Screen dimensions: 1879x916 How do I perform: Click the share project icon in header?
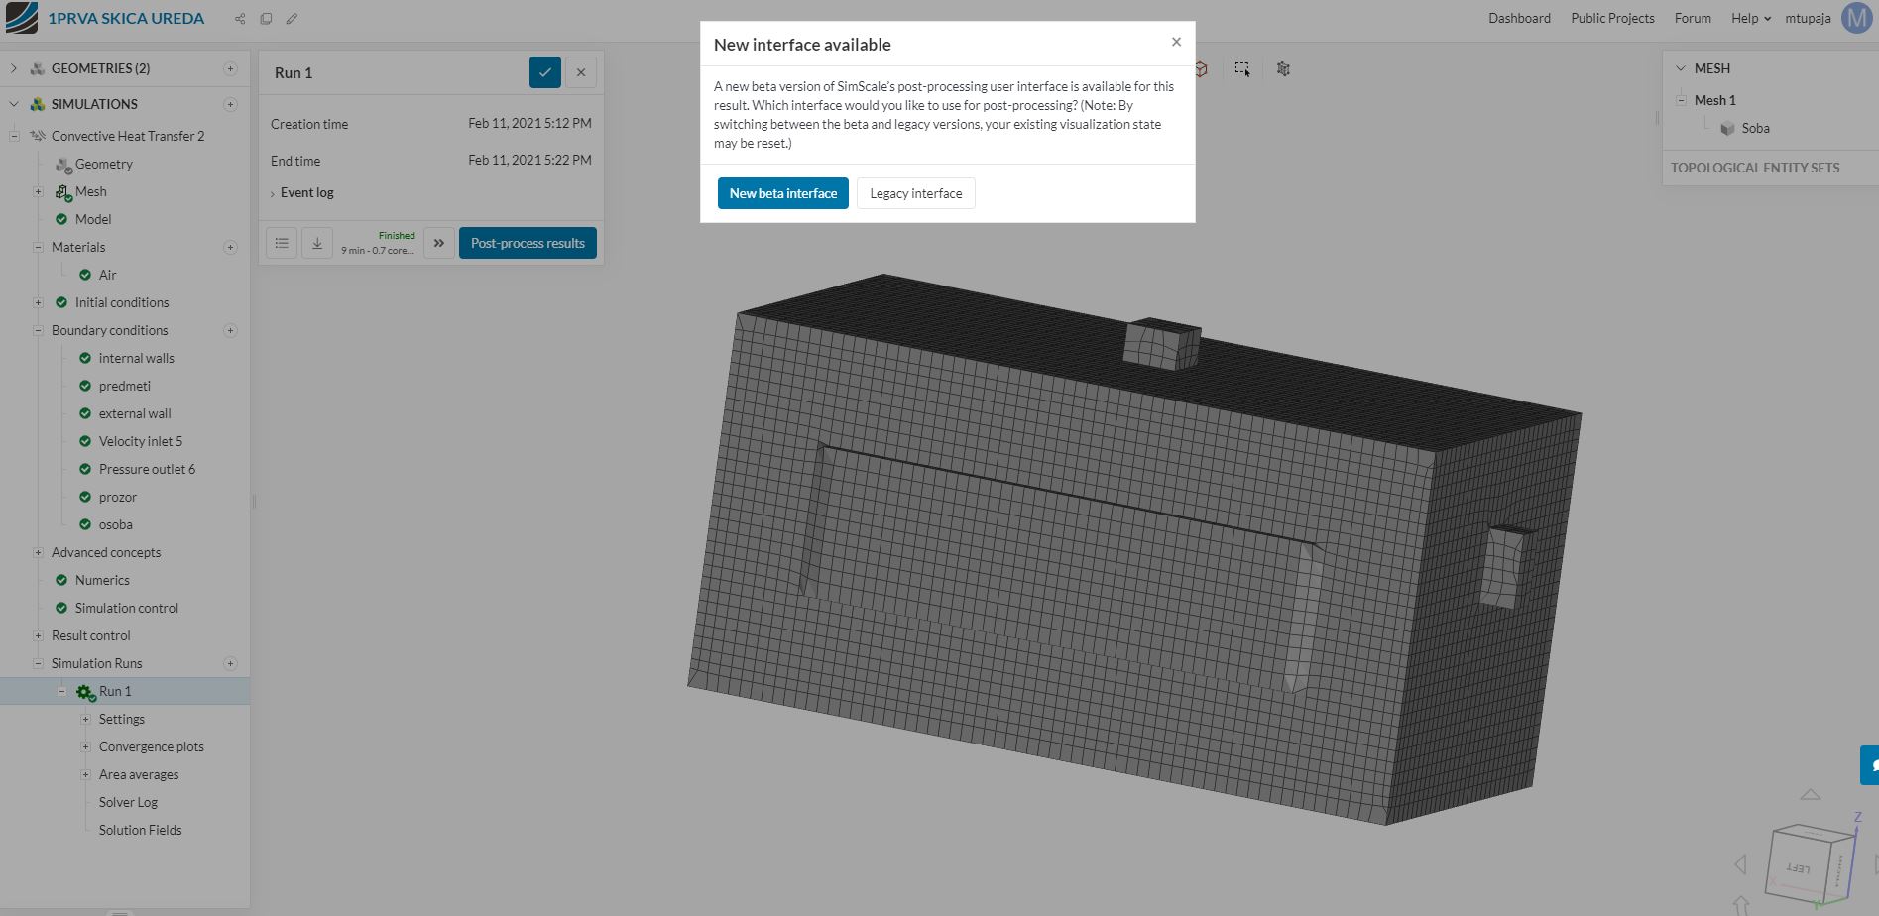point(238,18)
